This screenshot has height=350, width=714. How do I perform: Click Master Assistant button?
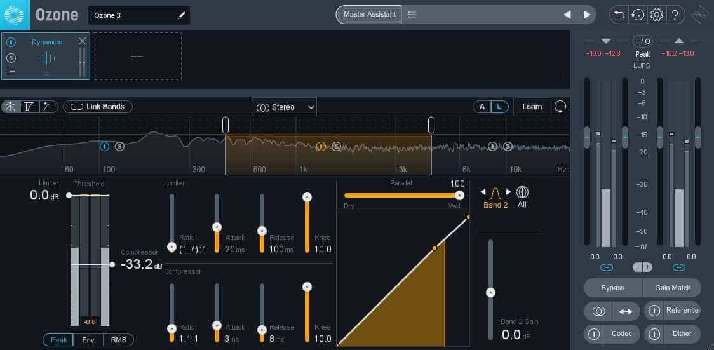coord(369,15)
